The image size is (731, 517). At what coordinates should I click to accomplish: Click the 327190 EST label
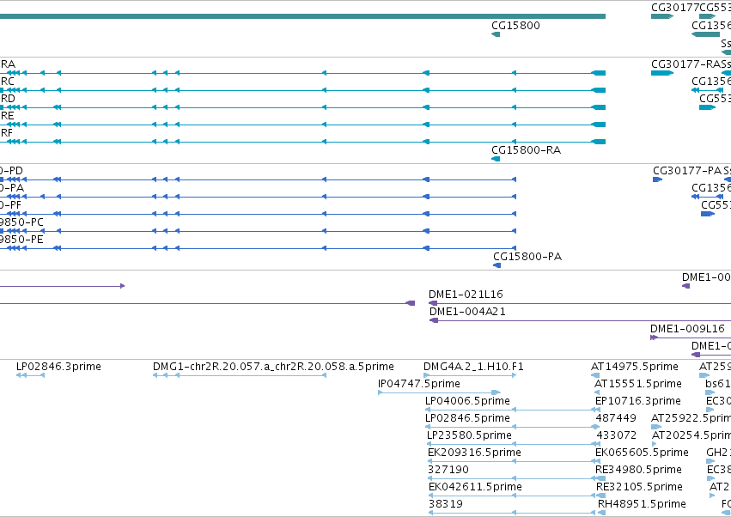[x=448, y=470]
